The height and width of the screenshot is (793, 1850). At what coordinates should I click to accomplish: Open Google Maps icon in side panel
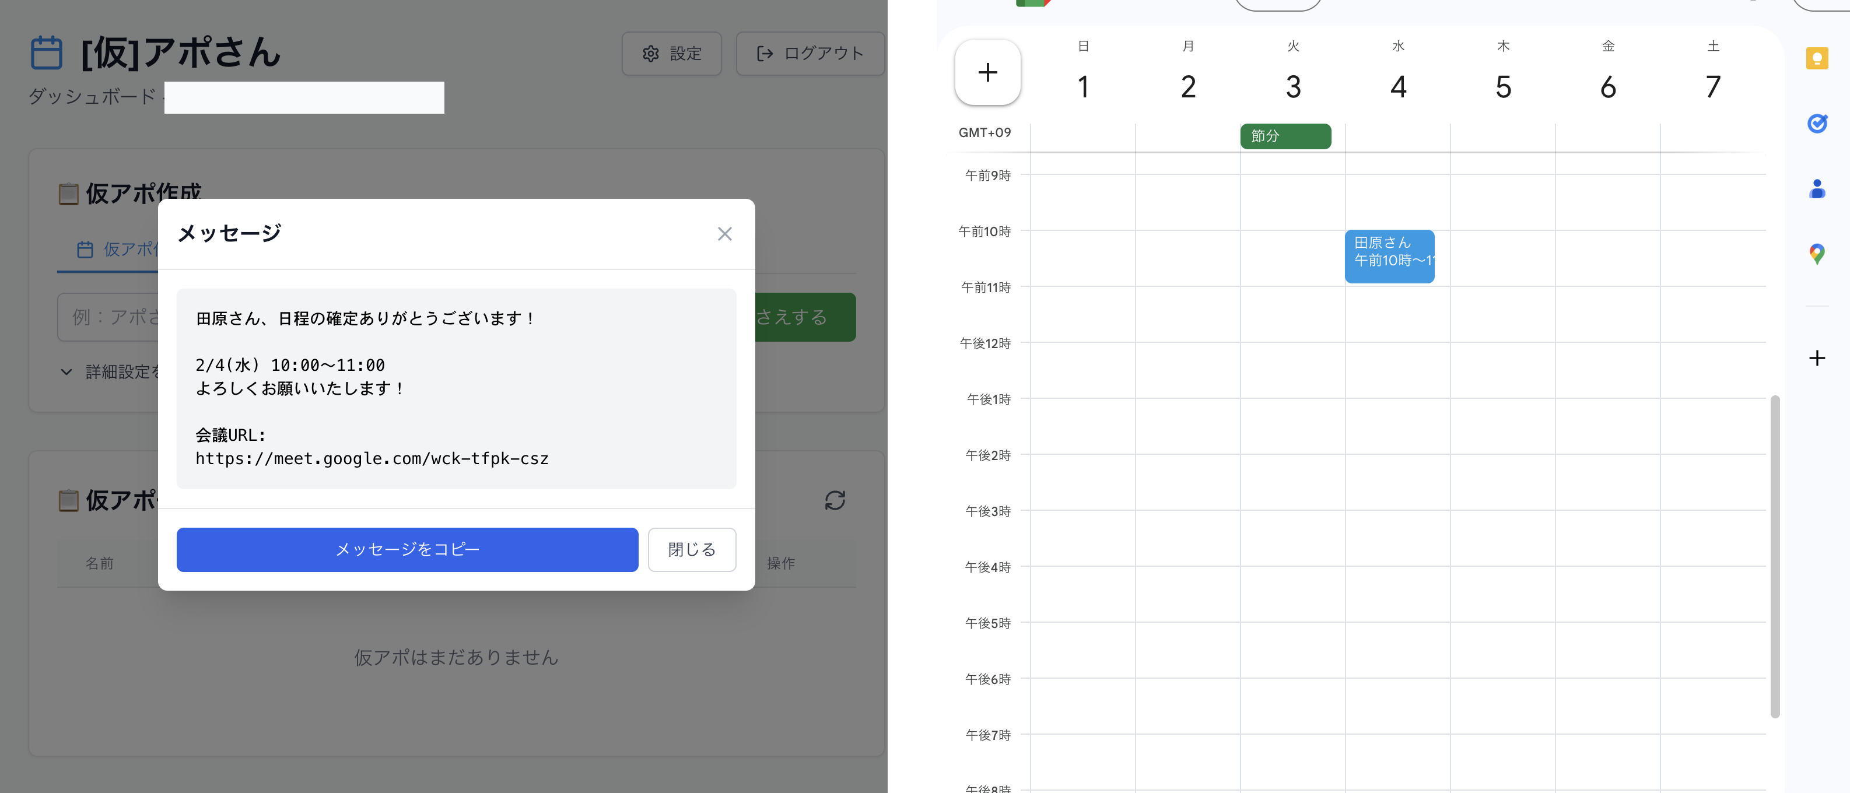coord(1817,254)
